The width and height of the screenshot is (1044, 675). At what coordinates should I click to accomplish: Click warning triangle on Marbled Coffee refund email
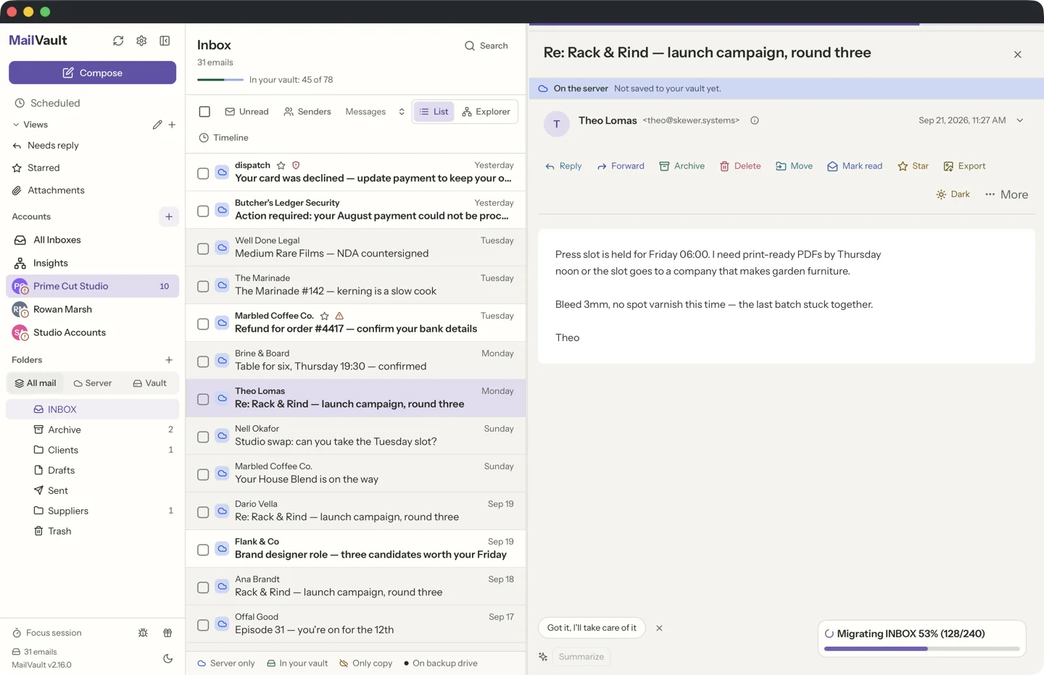click(x=339, y=316)
